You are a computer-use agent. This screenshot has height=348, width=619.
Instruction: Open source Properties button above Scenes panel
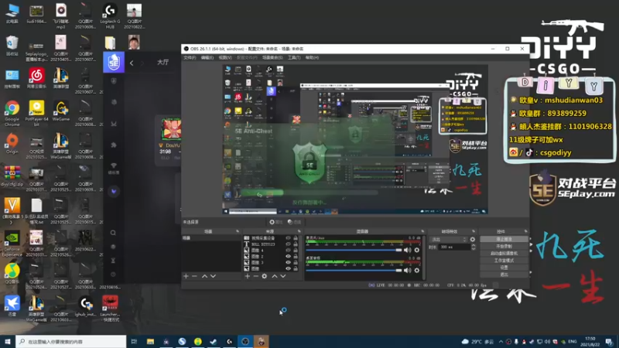tap(276, 222)
